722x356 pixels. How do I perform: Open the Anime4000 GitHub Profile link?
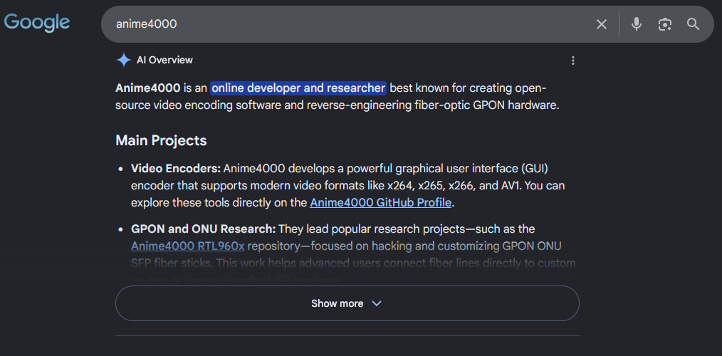[x=380, y=203]
